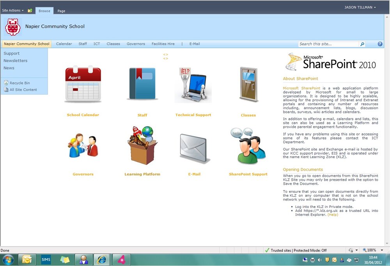The width and height of the screenshot is (390, 266).
Task: Open Outlook from the taskbar
Action: pyautogui.click(x=27, y=260)
